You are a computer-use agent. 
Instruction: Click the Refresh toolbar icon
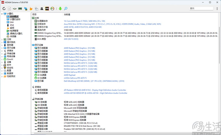click(x=4, y=9)
